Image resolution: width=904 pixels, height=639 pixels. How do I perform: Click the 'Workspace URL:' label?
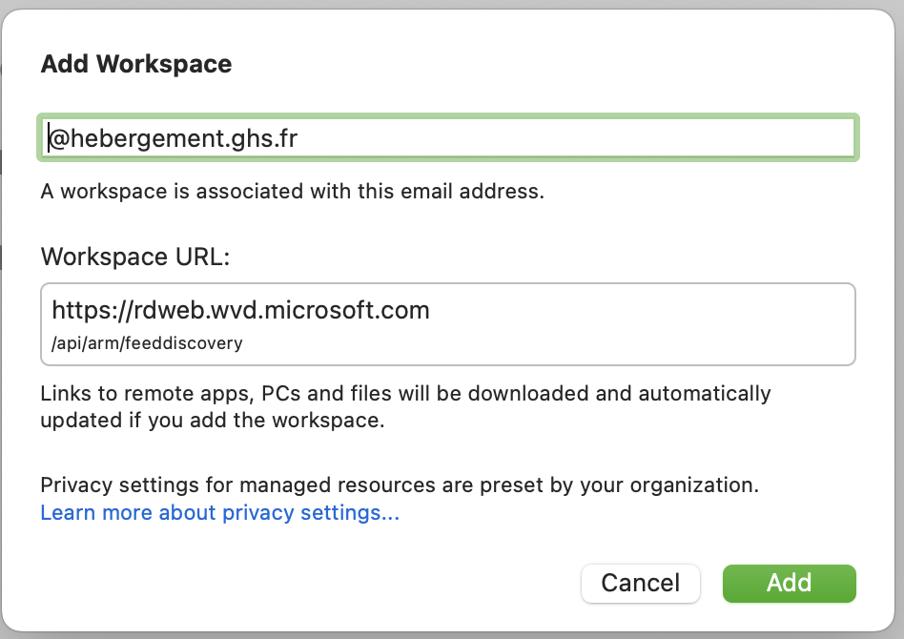(134, 257)
